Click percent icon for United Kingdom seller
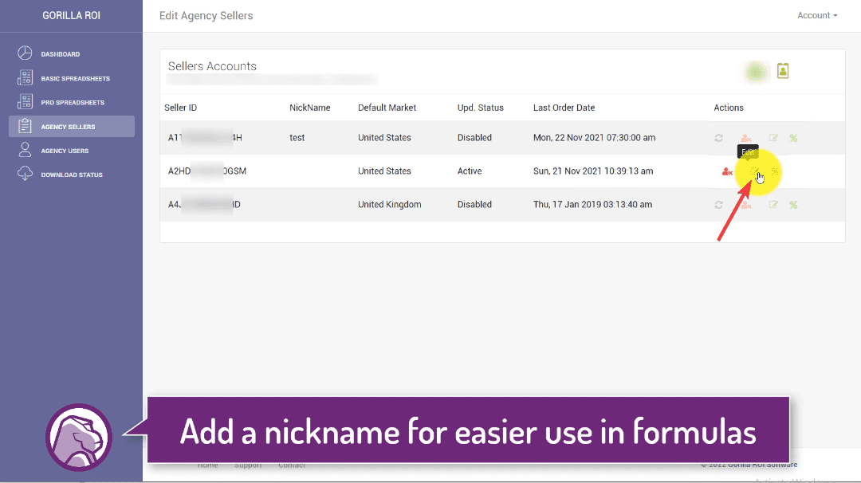Image resolution: width=861 pixels, height=483 pixels. pos(793,205)
